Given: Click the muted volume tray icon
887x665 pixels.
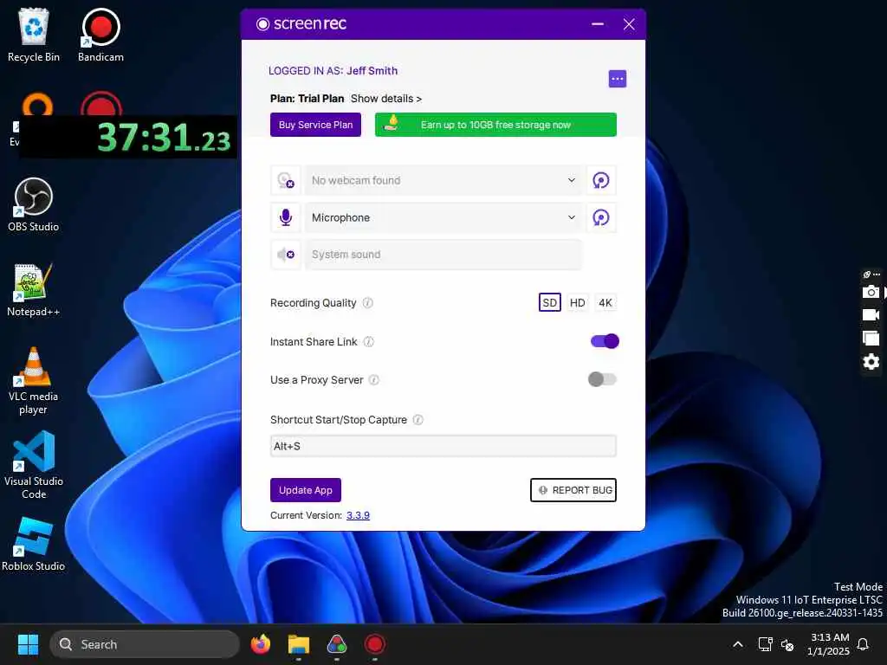Looking at the screenshot, I should coord(787,644).
